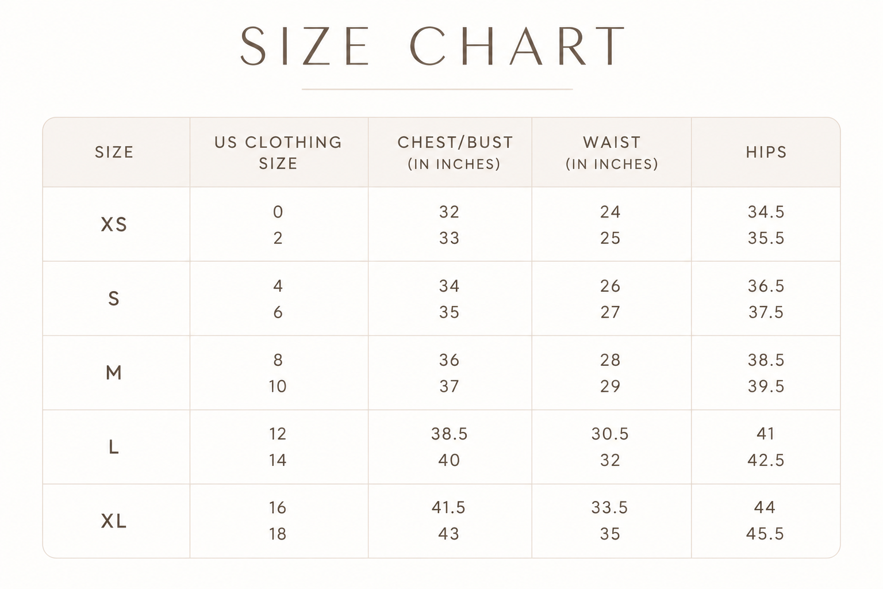
Task: Select the M size row label
Action: coord(114,373)
